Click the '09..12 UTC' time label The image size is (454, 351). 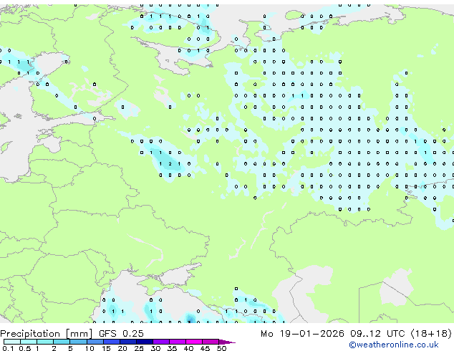[x=377, y=334]
